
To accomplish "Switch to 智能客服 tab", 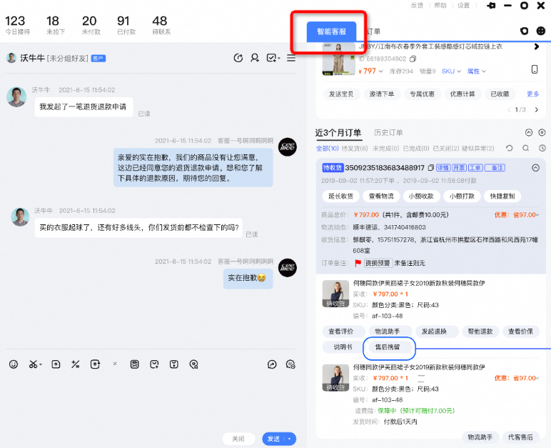I will [x=331, y=31].
